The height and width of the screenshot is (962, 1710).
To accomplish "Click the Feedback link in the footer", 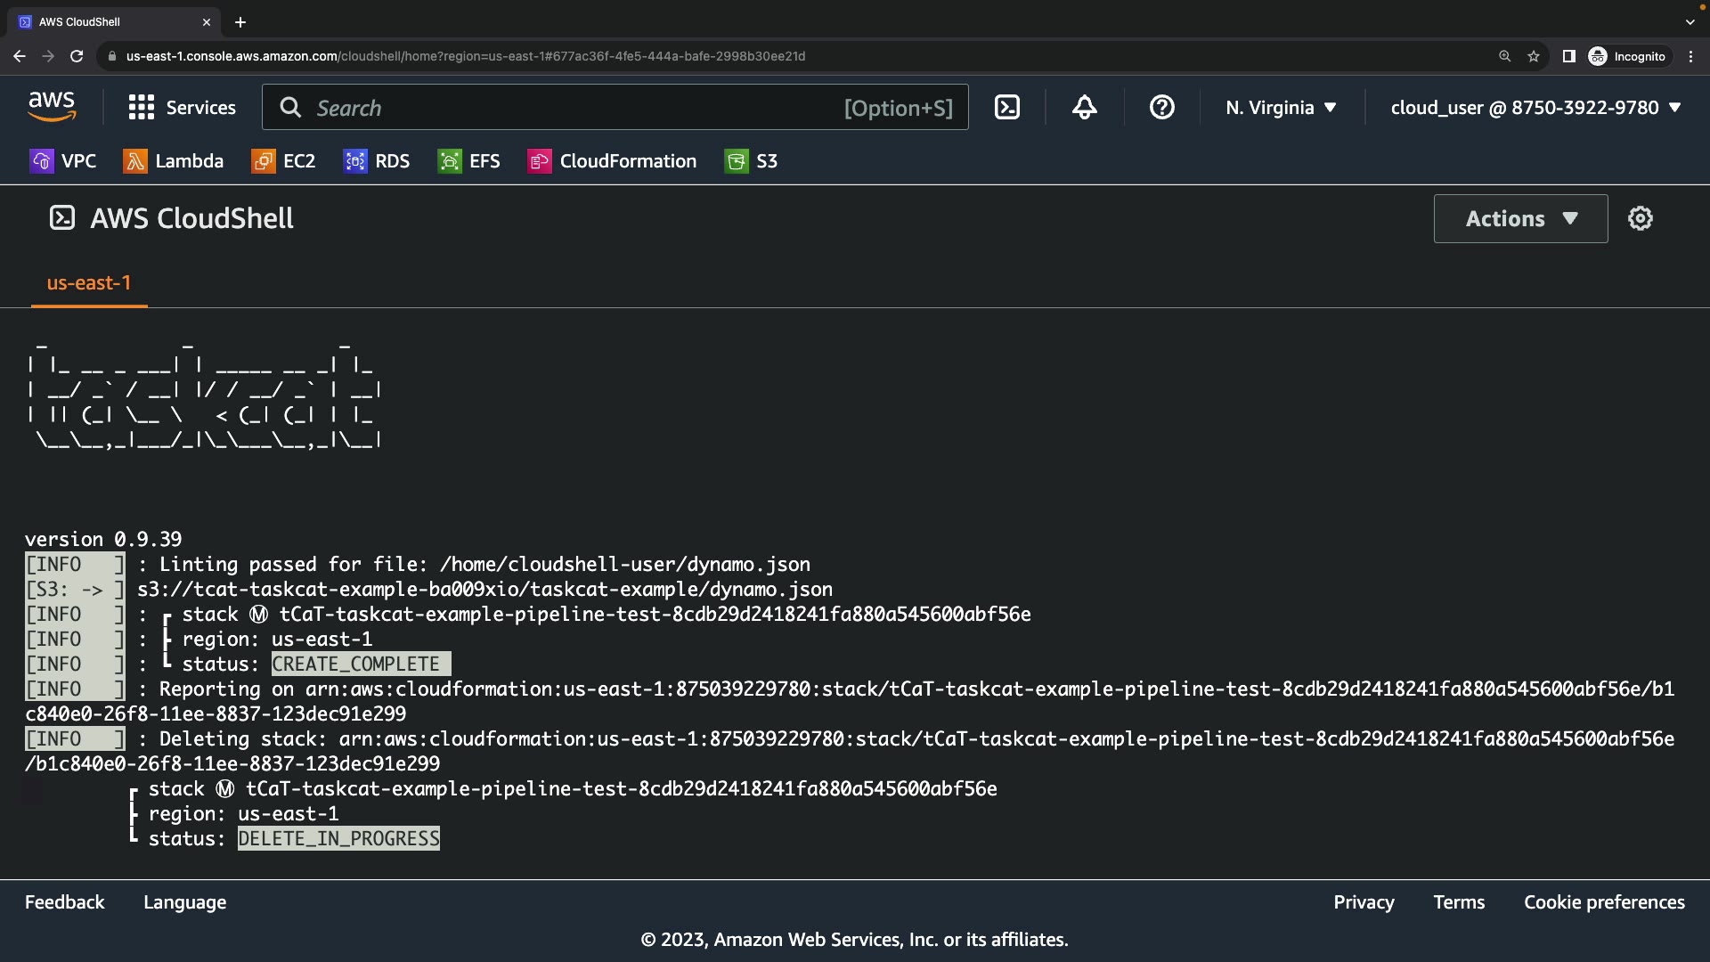I will point(64,902).
